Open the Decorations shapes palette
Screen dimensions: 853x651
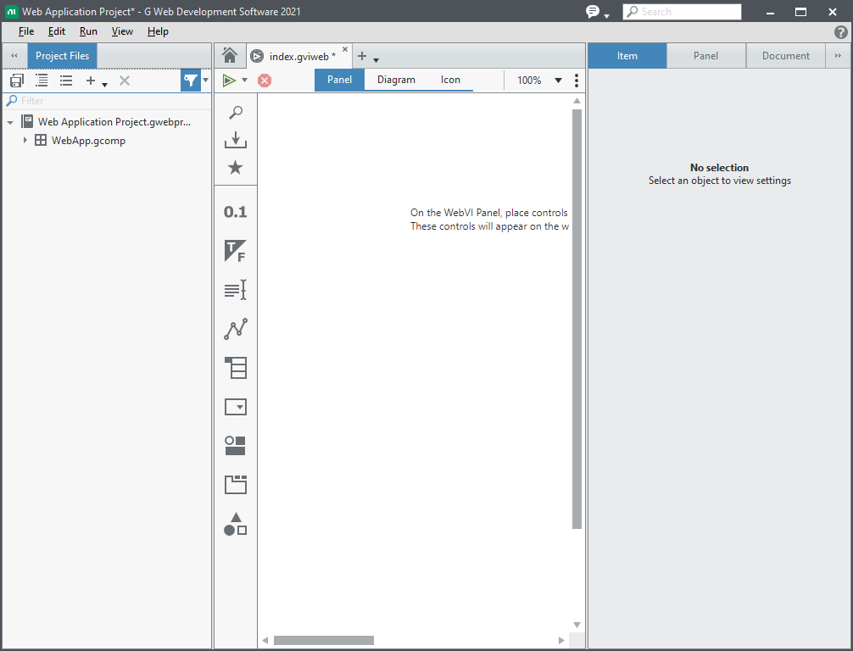coord(236,524)
